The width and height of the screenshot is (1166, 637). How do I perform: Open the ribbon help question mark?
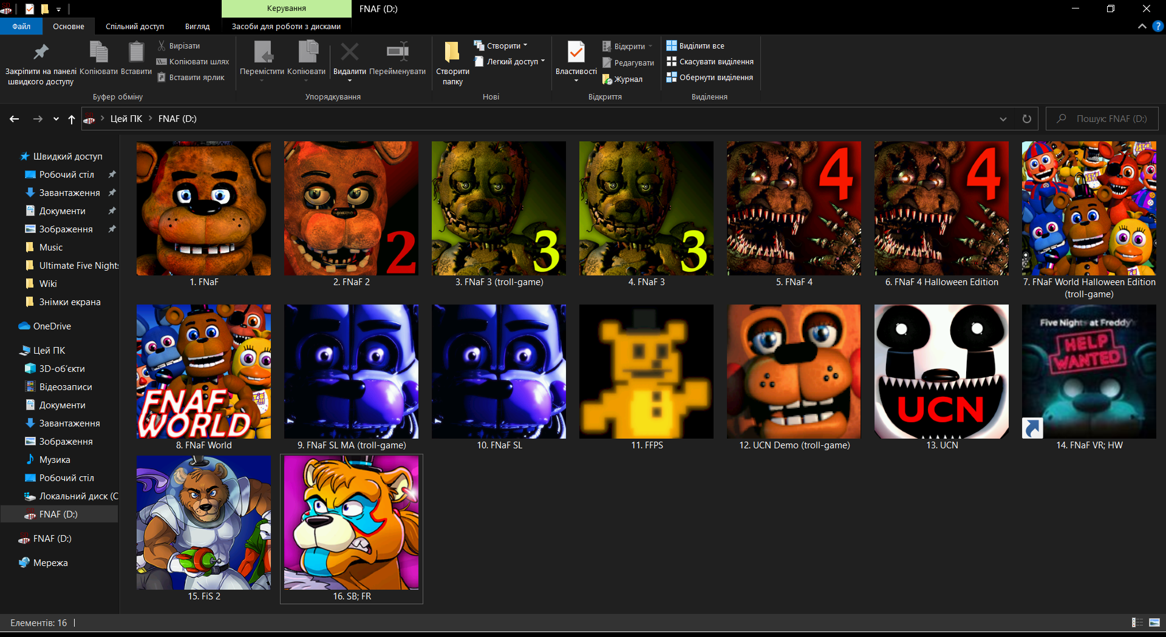point(1158,26)
